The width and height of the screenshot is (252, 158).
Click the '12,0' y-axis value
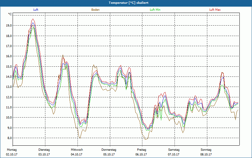point(9,97)
